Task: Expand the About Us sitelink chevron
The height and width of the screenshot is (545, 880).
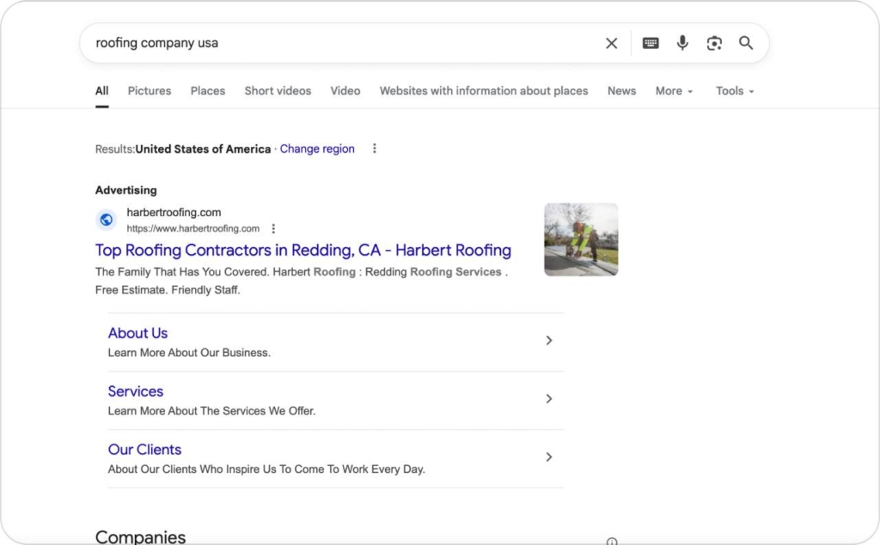Action: [549, 340]
